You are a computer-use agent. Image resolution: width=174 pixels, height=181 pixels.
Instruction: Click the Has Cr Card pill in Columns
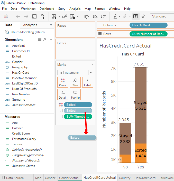click(x=148, y=25)
